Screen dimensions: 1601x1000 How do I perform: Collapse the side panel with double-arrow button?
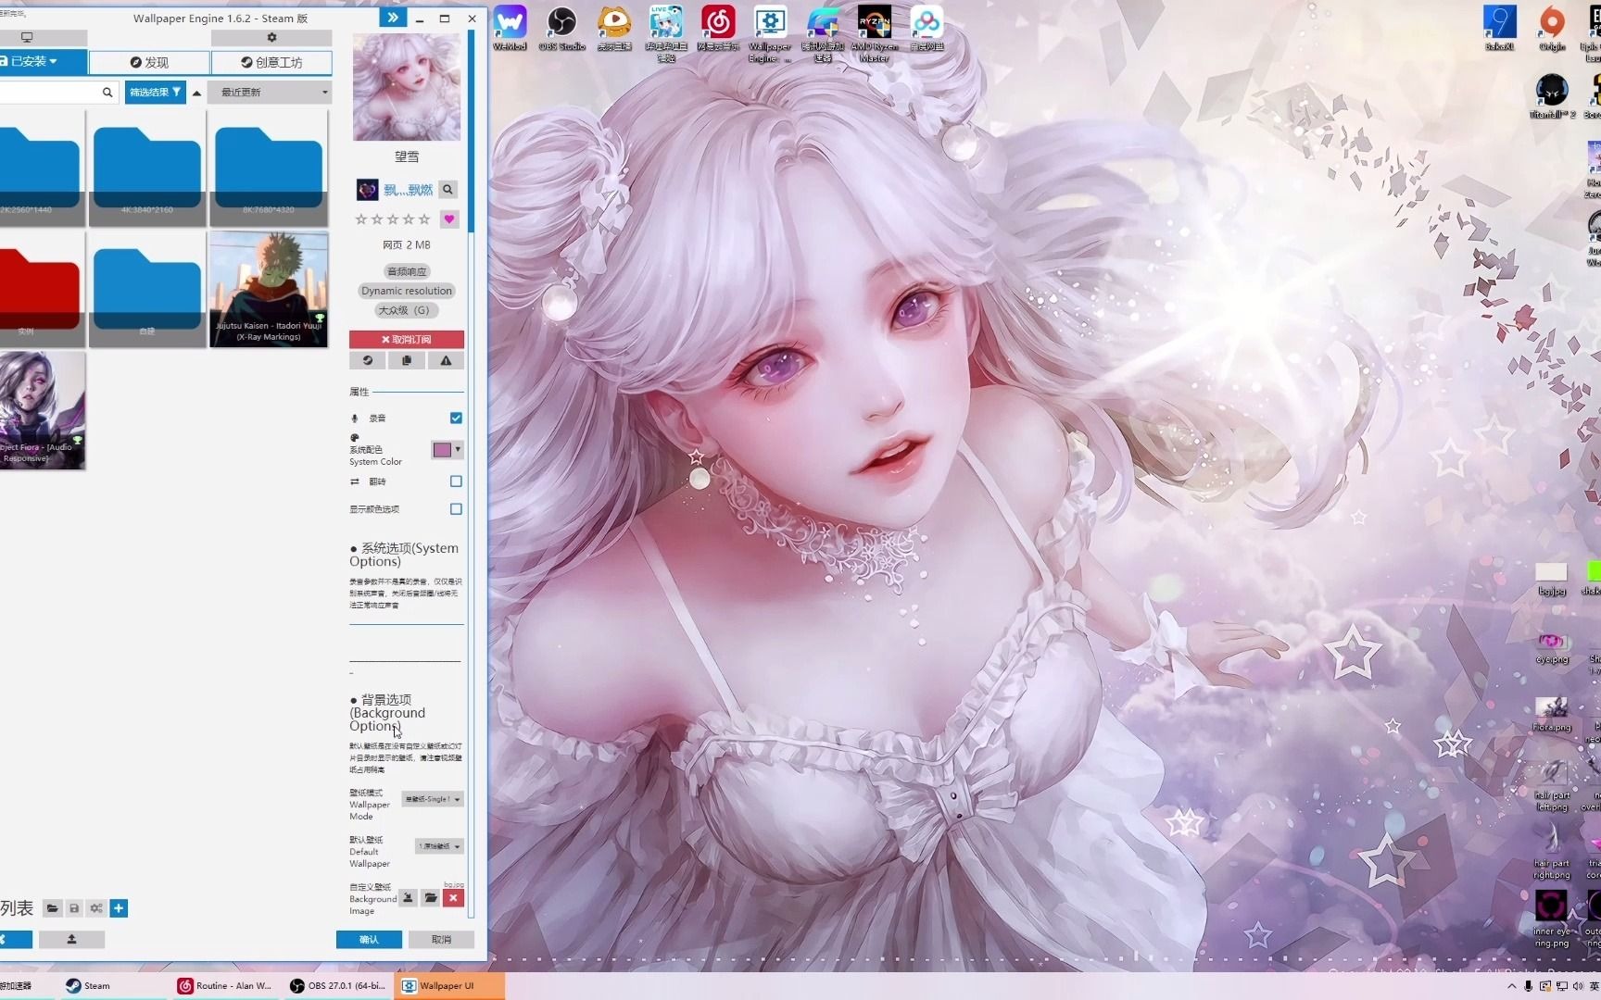393,18
